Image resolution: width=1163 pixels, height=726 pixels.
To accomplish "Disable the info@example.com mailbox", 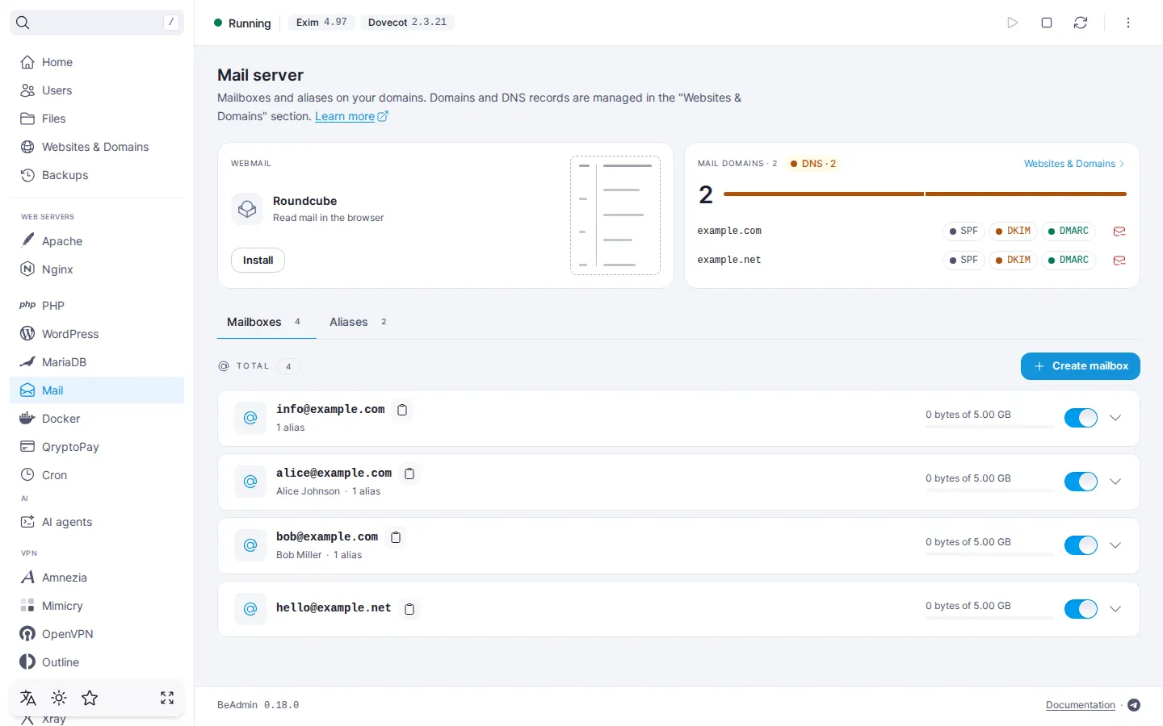I will click(x=1081, y=418).
